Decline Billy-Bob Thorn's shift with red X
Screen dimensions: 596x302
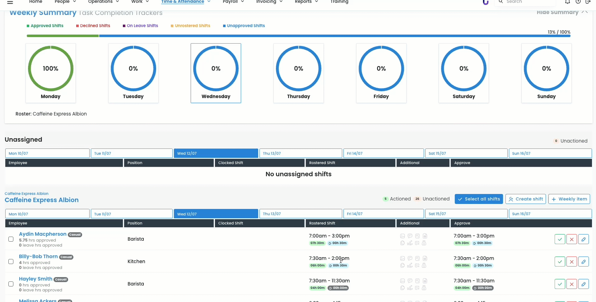point(571,262)
